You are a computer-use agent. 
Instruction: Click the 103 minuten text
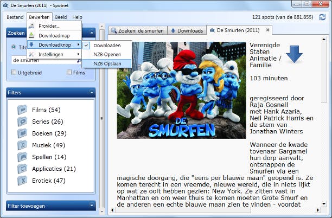pyautogui.click(x=269, y=78)
